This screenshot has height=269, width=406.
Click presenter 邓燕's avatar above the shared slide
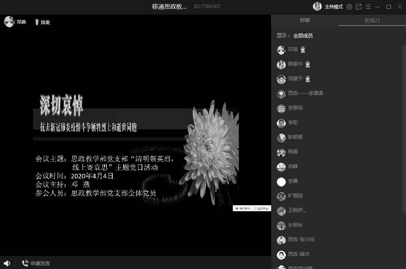pyautogui.click(x=9, y=22)
